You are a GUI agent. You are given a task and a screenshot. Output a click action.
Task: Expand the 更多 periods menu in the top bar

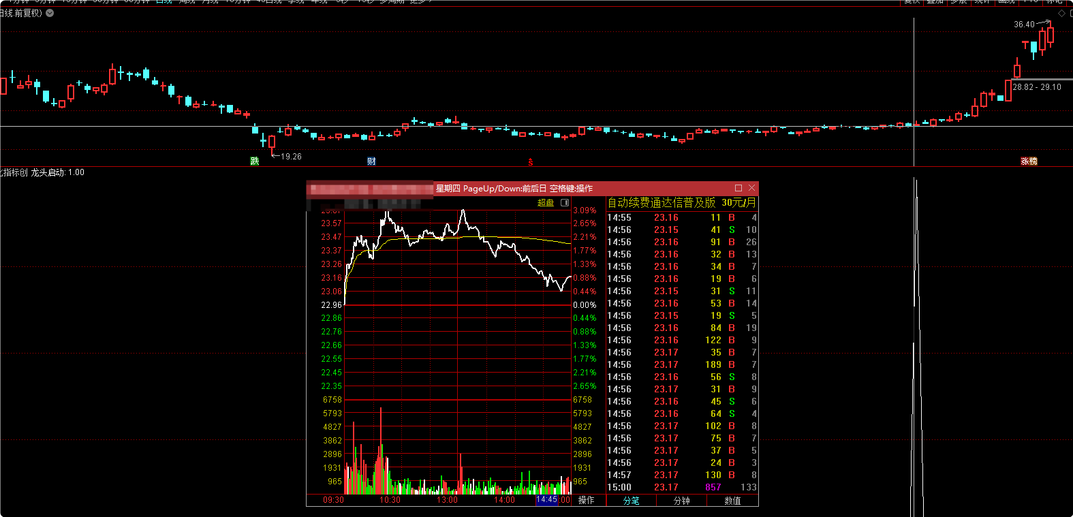click(418, 1)
